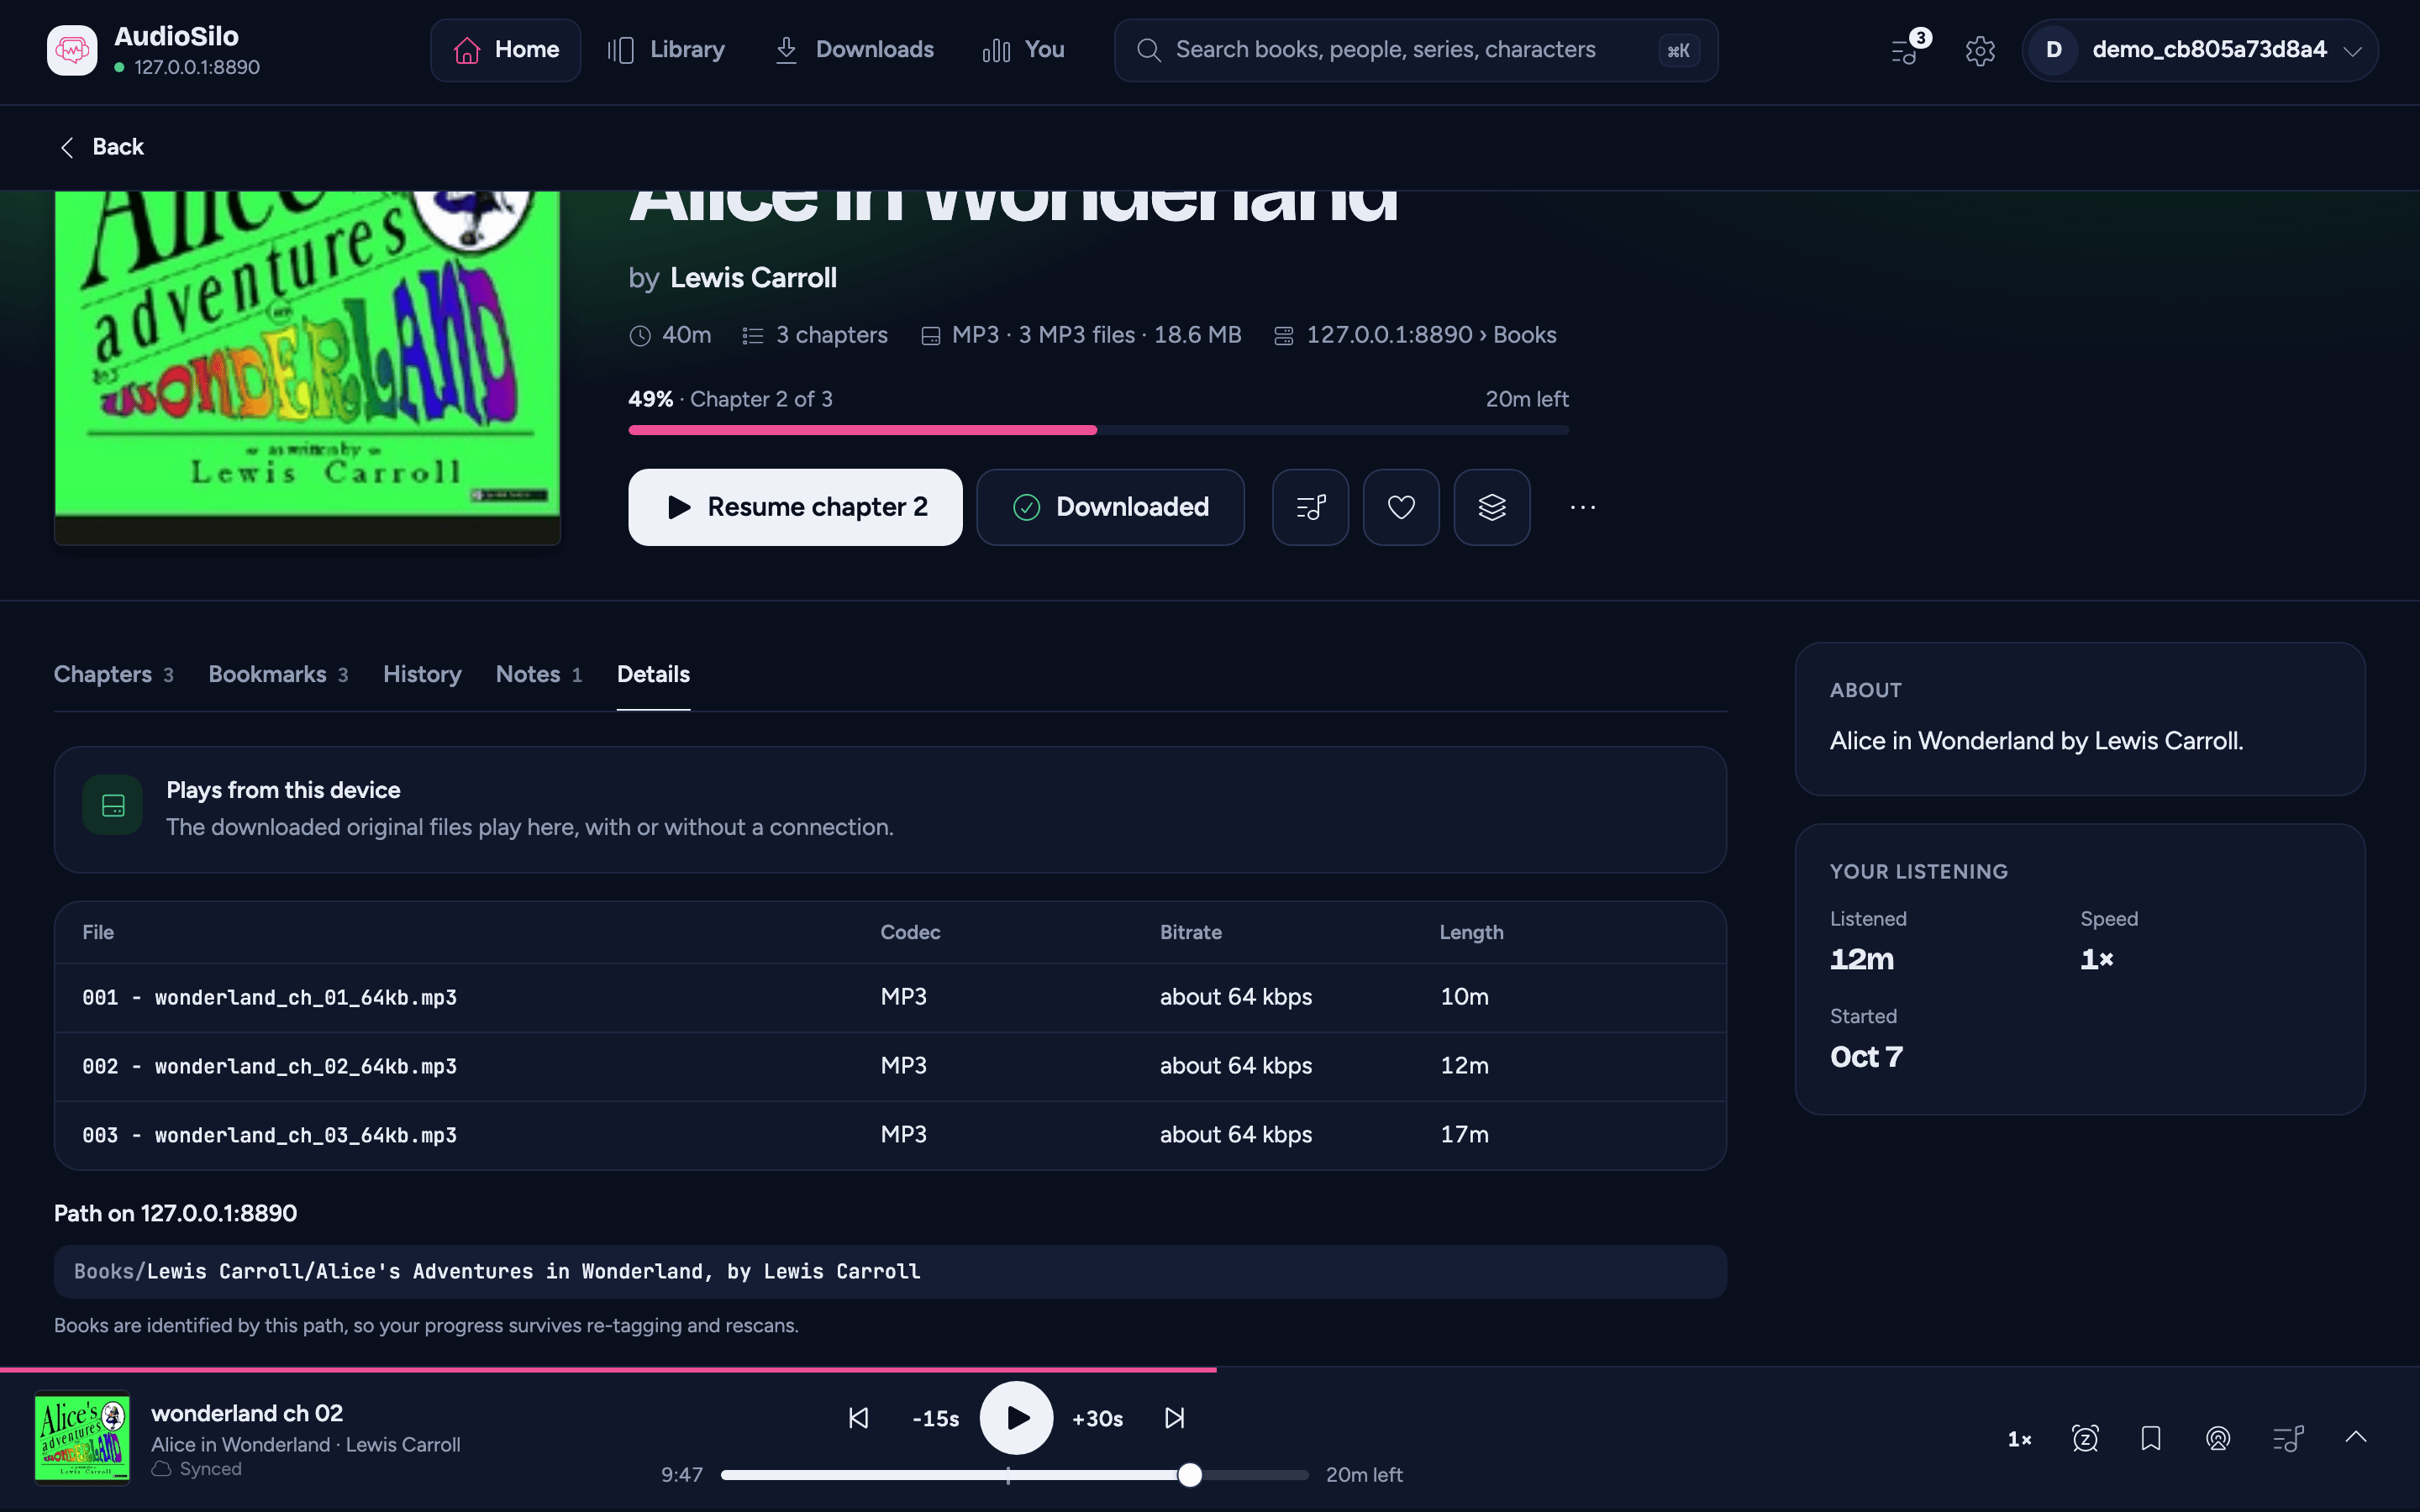Open settings gear icon

pyautogui.click(x=1980, y=50)
